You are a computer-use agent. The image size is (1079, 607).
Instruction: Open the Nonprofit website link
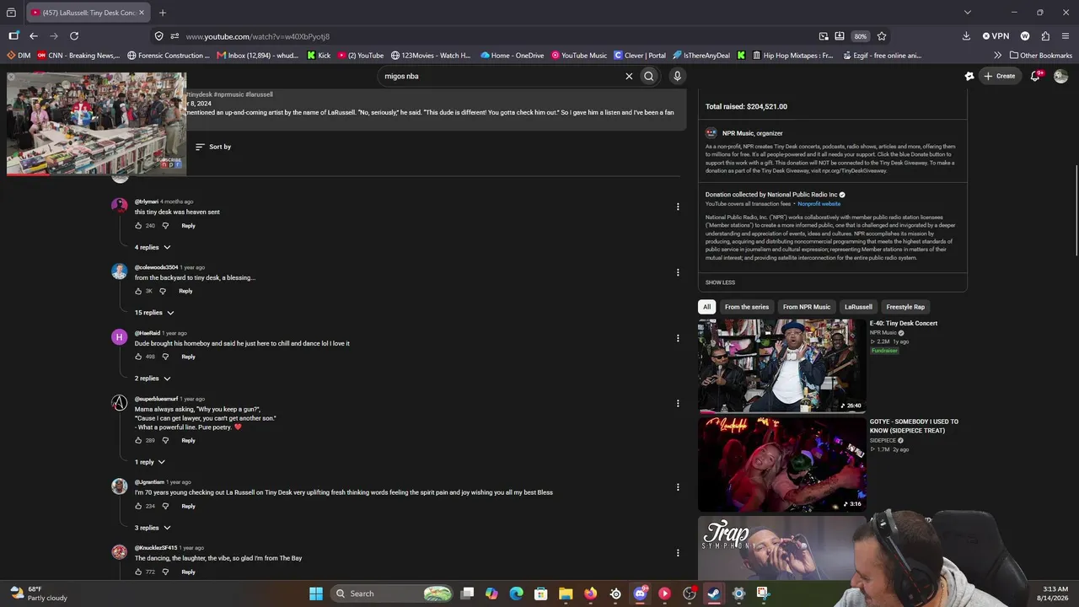coord(819,204)
